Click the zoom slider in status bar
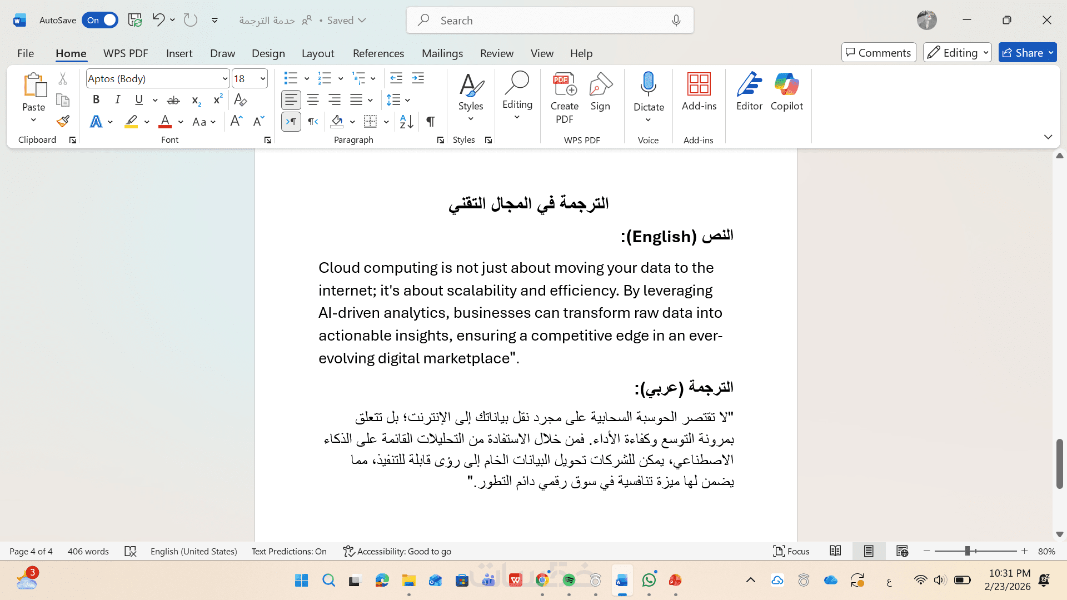Viewport: 1067px width, 600px height. pos(968,551)
